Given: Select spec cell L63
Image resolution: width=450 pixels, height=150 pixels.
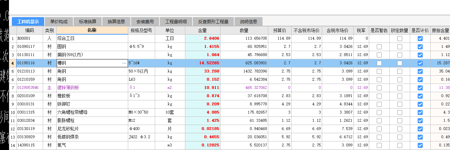Looking at the screenshot, I should coord(142,79).
